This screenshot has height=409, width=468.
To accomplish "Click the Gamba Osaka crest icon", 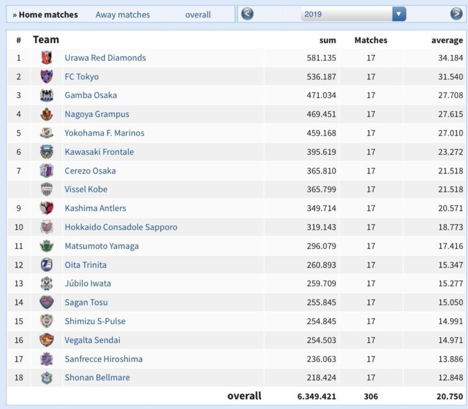I will (47, 95).
